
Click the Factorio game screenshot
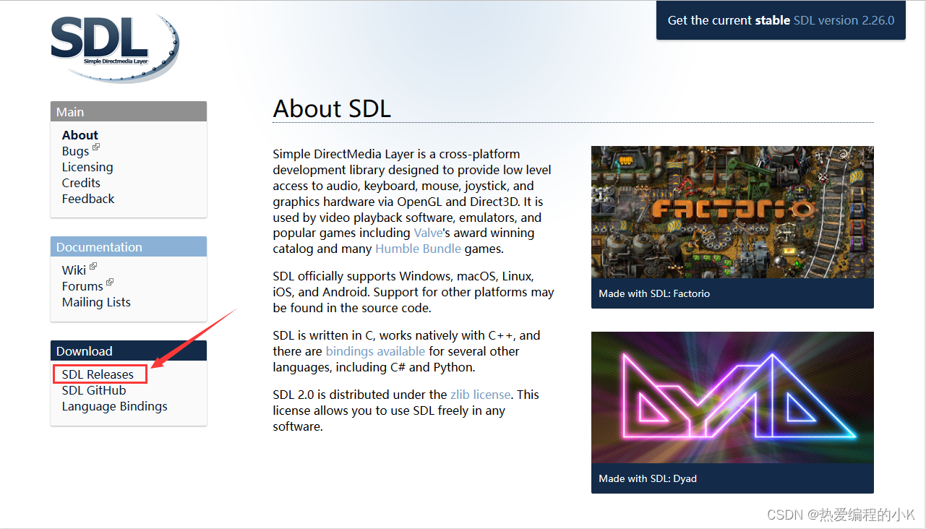pyautogui.click(x=732, y=212)
